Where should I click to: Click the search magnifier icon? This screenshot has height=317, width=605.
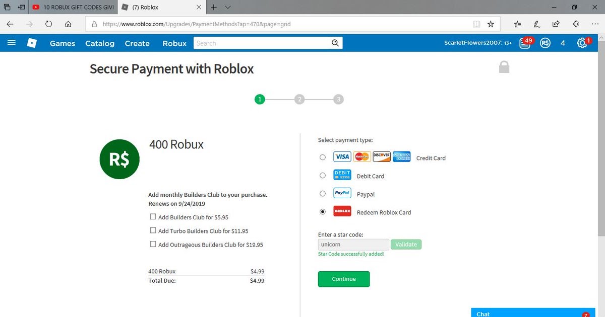tap(335, 43)
